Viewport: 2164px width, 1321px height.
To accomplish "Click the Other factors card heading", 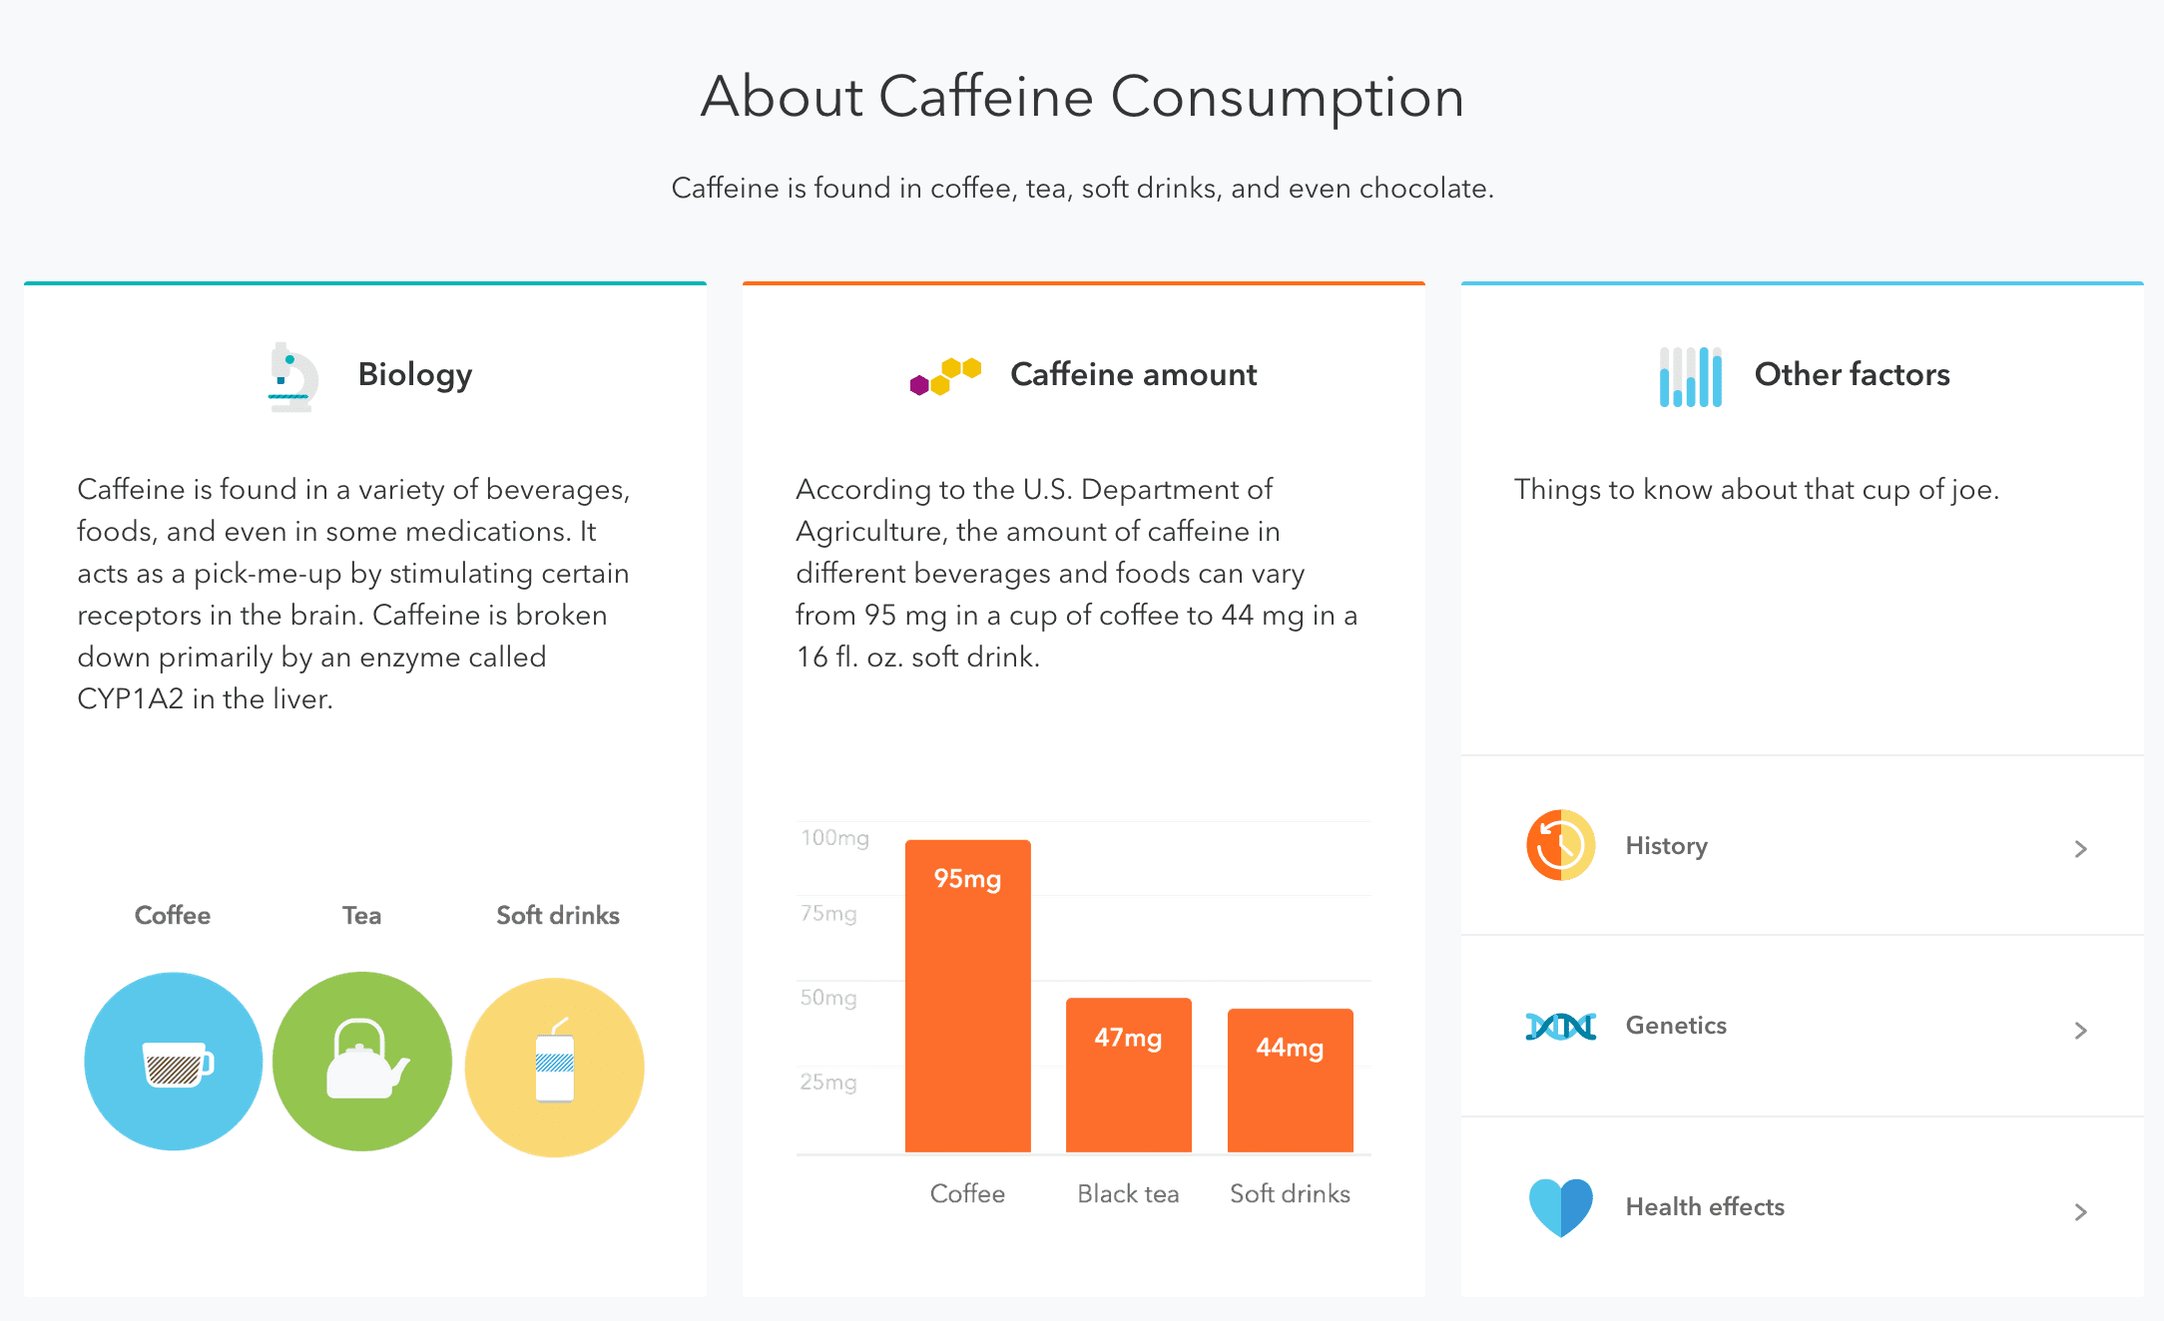I will (x=1853, y=374).
